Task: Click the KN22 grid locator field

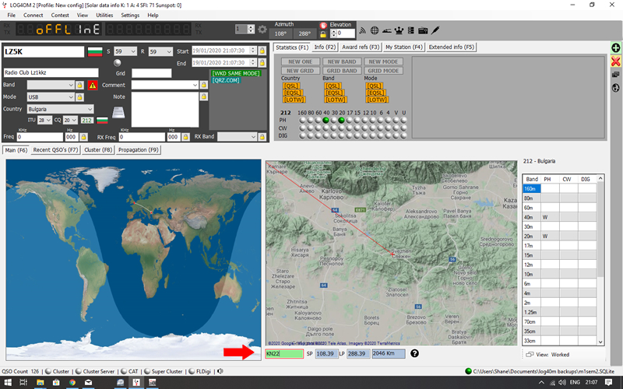Action: (284, 353)
